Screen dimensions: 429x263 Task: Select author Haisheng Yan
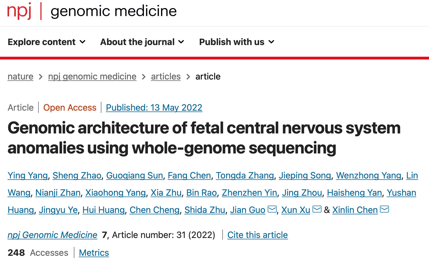coord(354,193)
